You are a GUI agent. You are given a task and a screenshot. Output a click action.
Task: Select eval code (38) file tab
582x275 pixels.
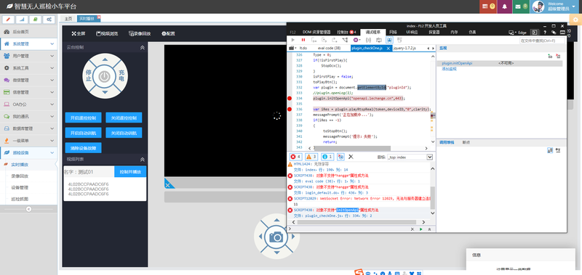330,48
